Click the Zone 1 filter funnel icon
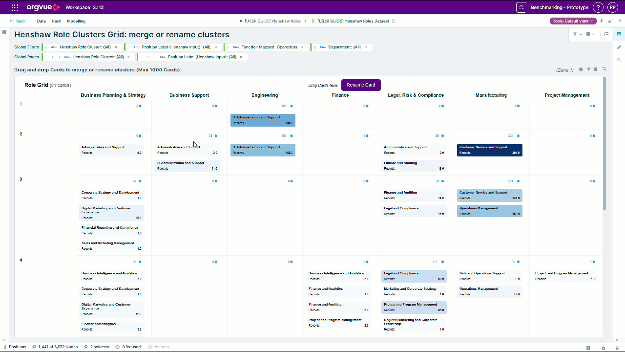Image resolution: width=625 pixels, height=352 pixels. 589,70
